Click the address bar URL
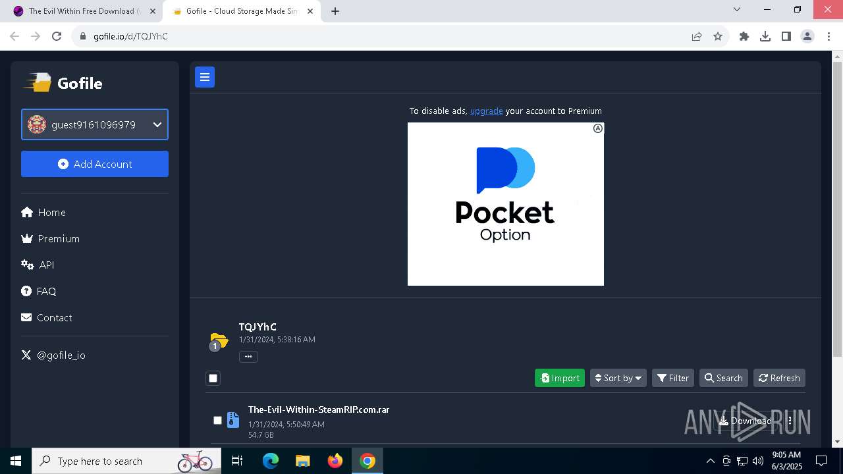This screenshot has width=843, height=474. tap(130, 36)
